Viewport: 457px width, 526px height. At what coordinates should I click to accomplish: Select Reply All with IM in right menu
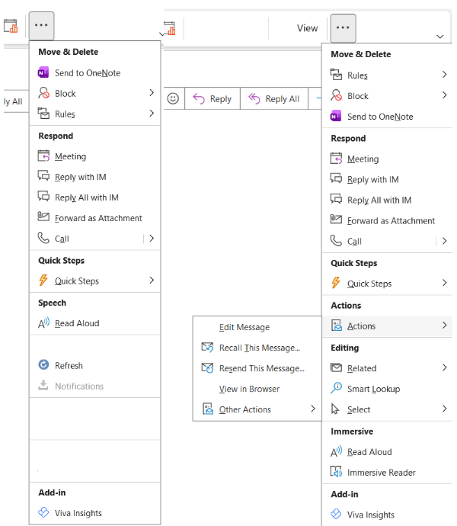click(387, 200)
